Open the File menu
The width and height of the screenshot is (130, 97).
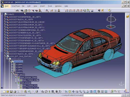coord(23,6)
